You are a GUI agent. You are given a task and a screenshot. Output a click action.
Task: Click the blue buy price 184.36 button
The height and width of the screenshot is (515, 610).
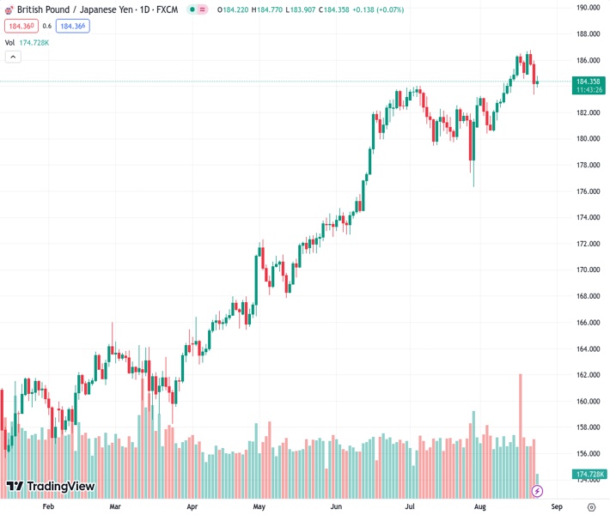(73, 26)
